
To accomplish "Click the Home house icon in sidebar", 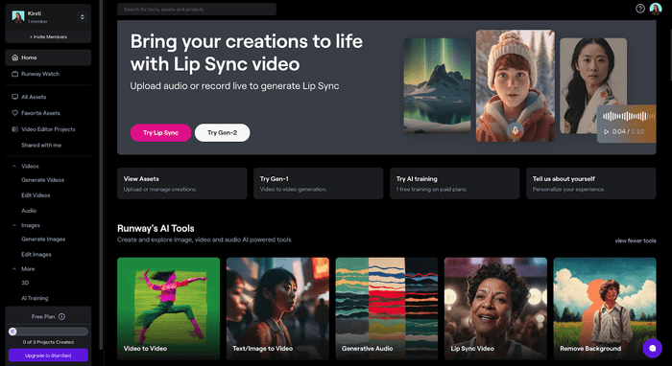I will point(15,57).
